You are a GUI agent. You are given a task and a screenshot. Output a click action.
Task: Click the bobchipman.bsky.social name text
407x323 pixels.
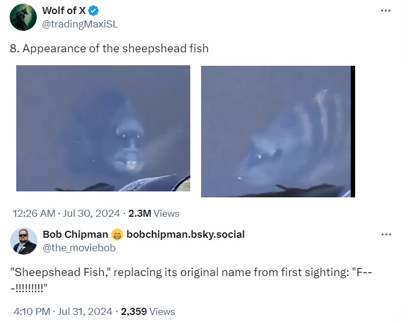click(185, 235)
